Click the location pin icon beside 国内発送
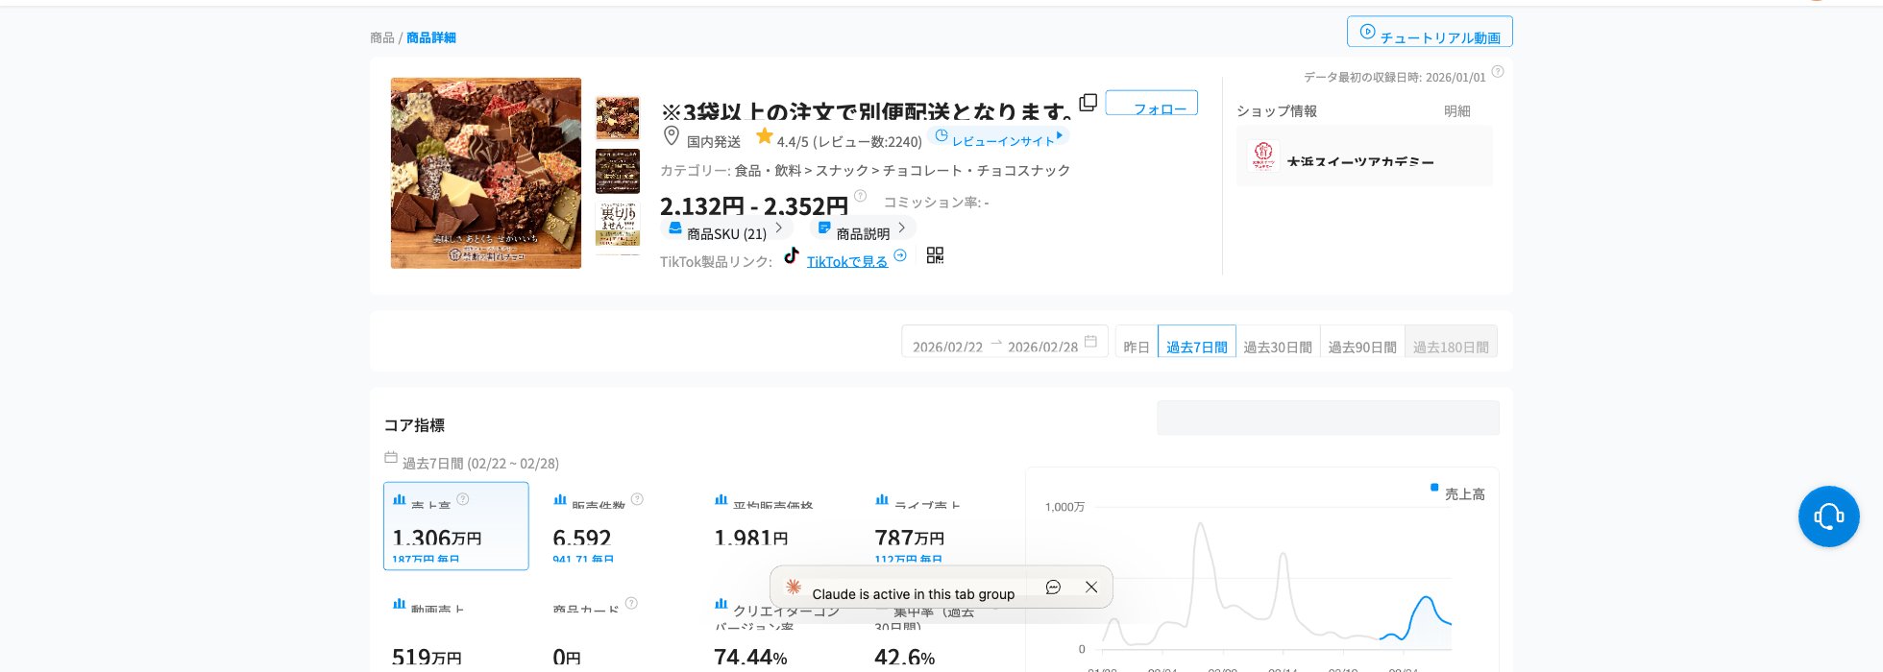1883x672 pixels. [x=672, y=136]
